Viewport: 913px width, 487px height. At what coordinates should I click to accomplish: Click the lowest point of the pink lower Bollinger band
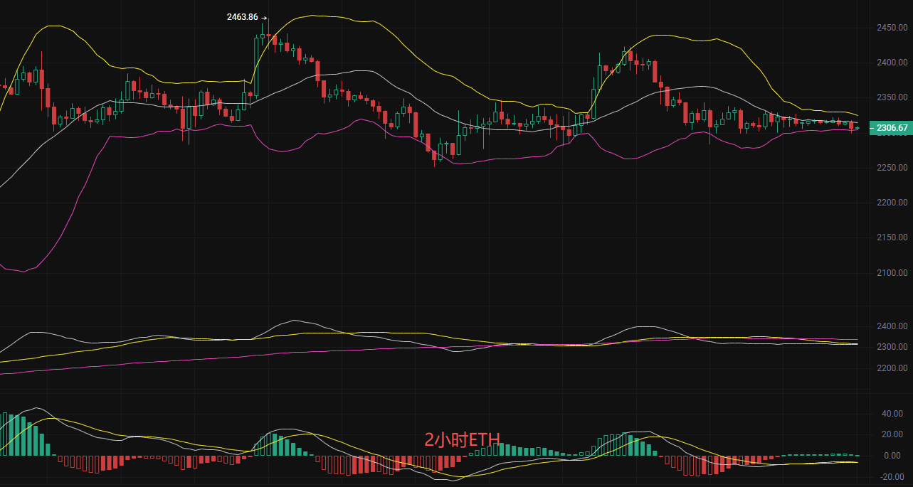[23, 272]
